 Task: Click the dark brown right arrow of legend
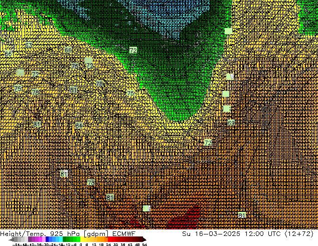click(144, 239)
